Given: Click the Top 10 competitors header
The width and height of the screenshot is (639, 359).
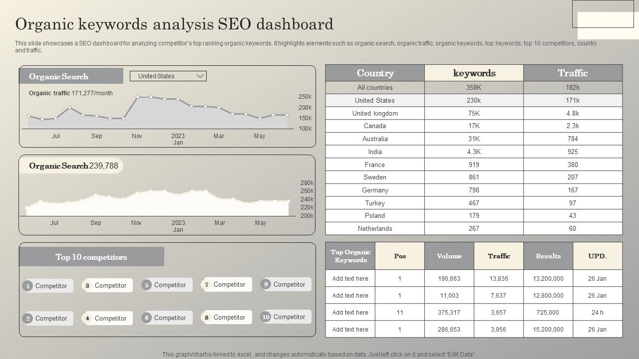Looking at the screenshot, I should 91,257.
